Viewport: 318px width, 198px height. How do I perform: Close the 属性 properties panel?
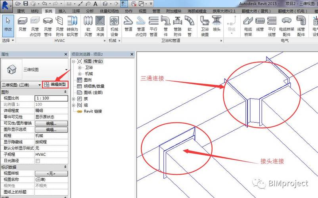(66, 54)
